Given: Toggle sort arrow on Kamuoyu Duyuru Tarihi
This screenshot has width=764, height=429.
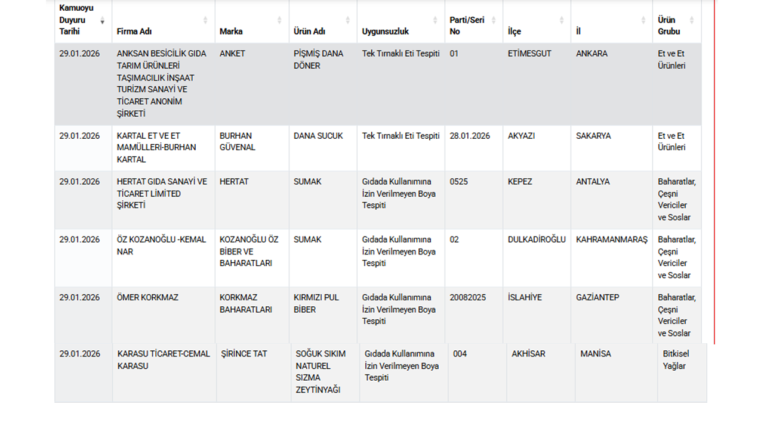Looking at the screenshot, I should [103, 21].
